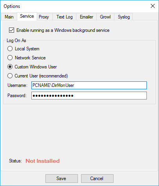This screenshot has height=186, width=159.
Task: Open the Emailer tab
Action: click(x=87, y=17)
